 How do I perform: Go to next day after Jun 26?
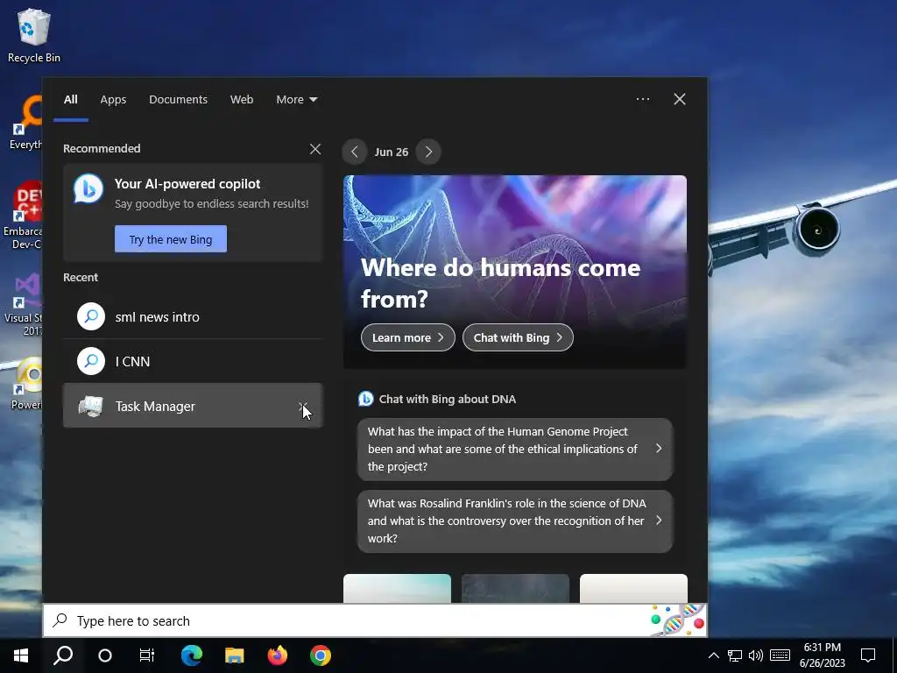(428, 152)
